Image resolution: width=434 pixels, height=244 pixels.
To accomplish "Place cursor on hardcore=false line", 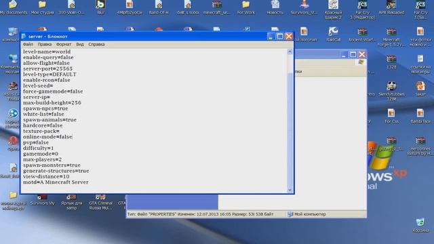I will 43,125.
